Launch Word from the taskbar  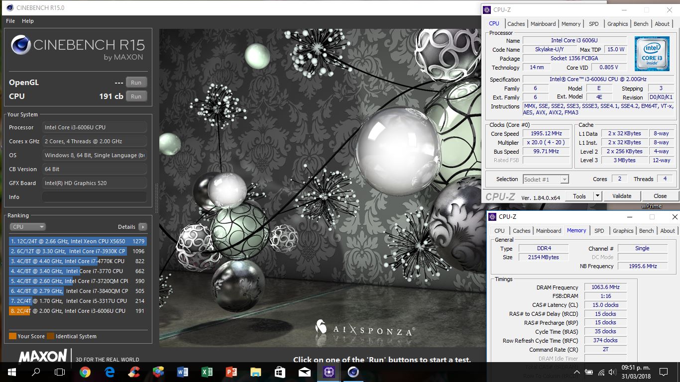(x=182, y=372)
